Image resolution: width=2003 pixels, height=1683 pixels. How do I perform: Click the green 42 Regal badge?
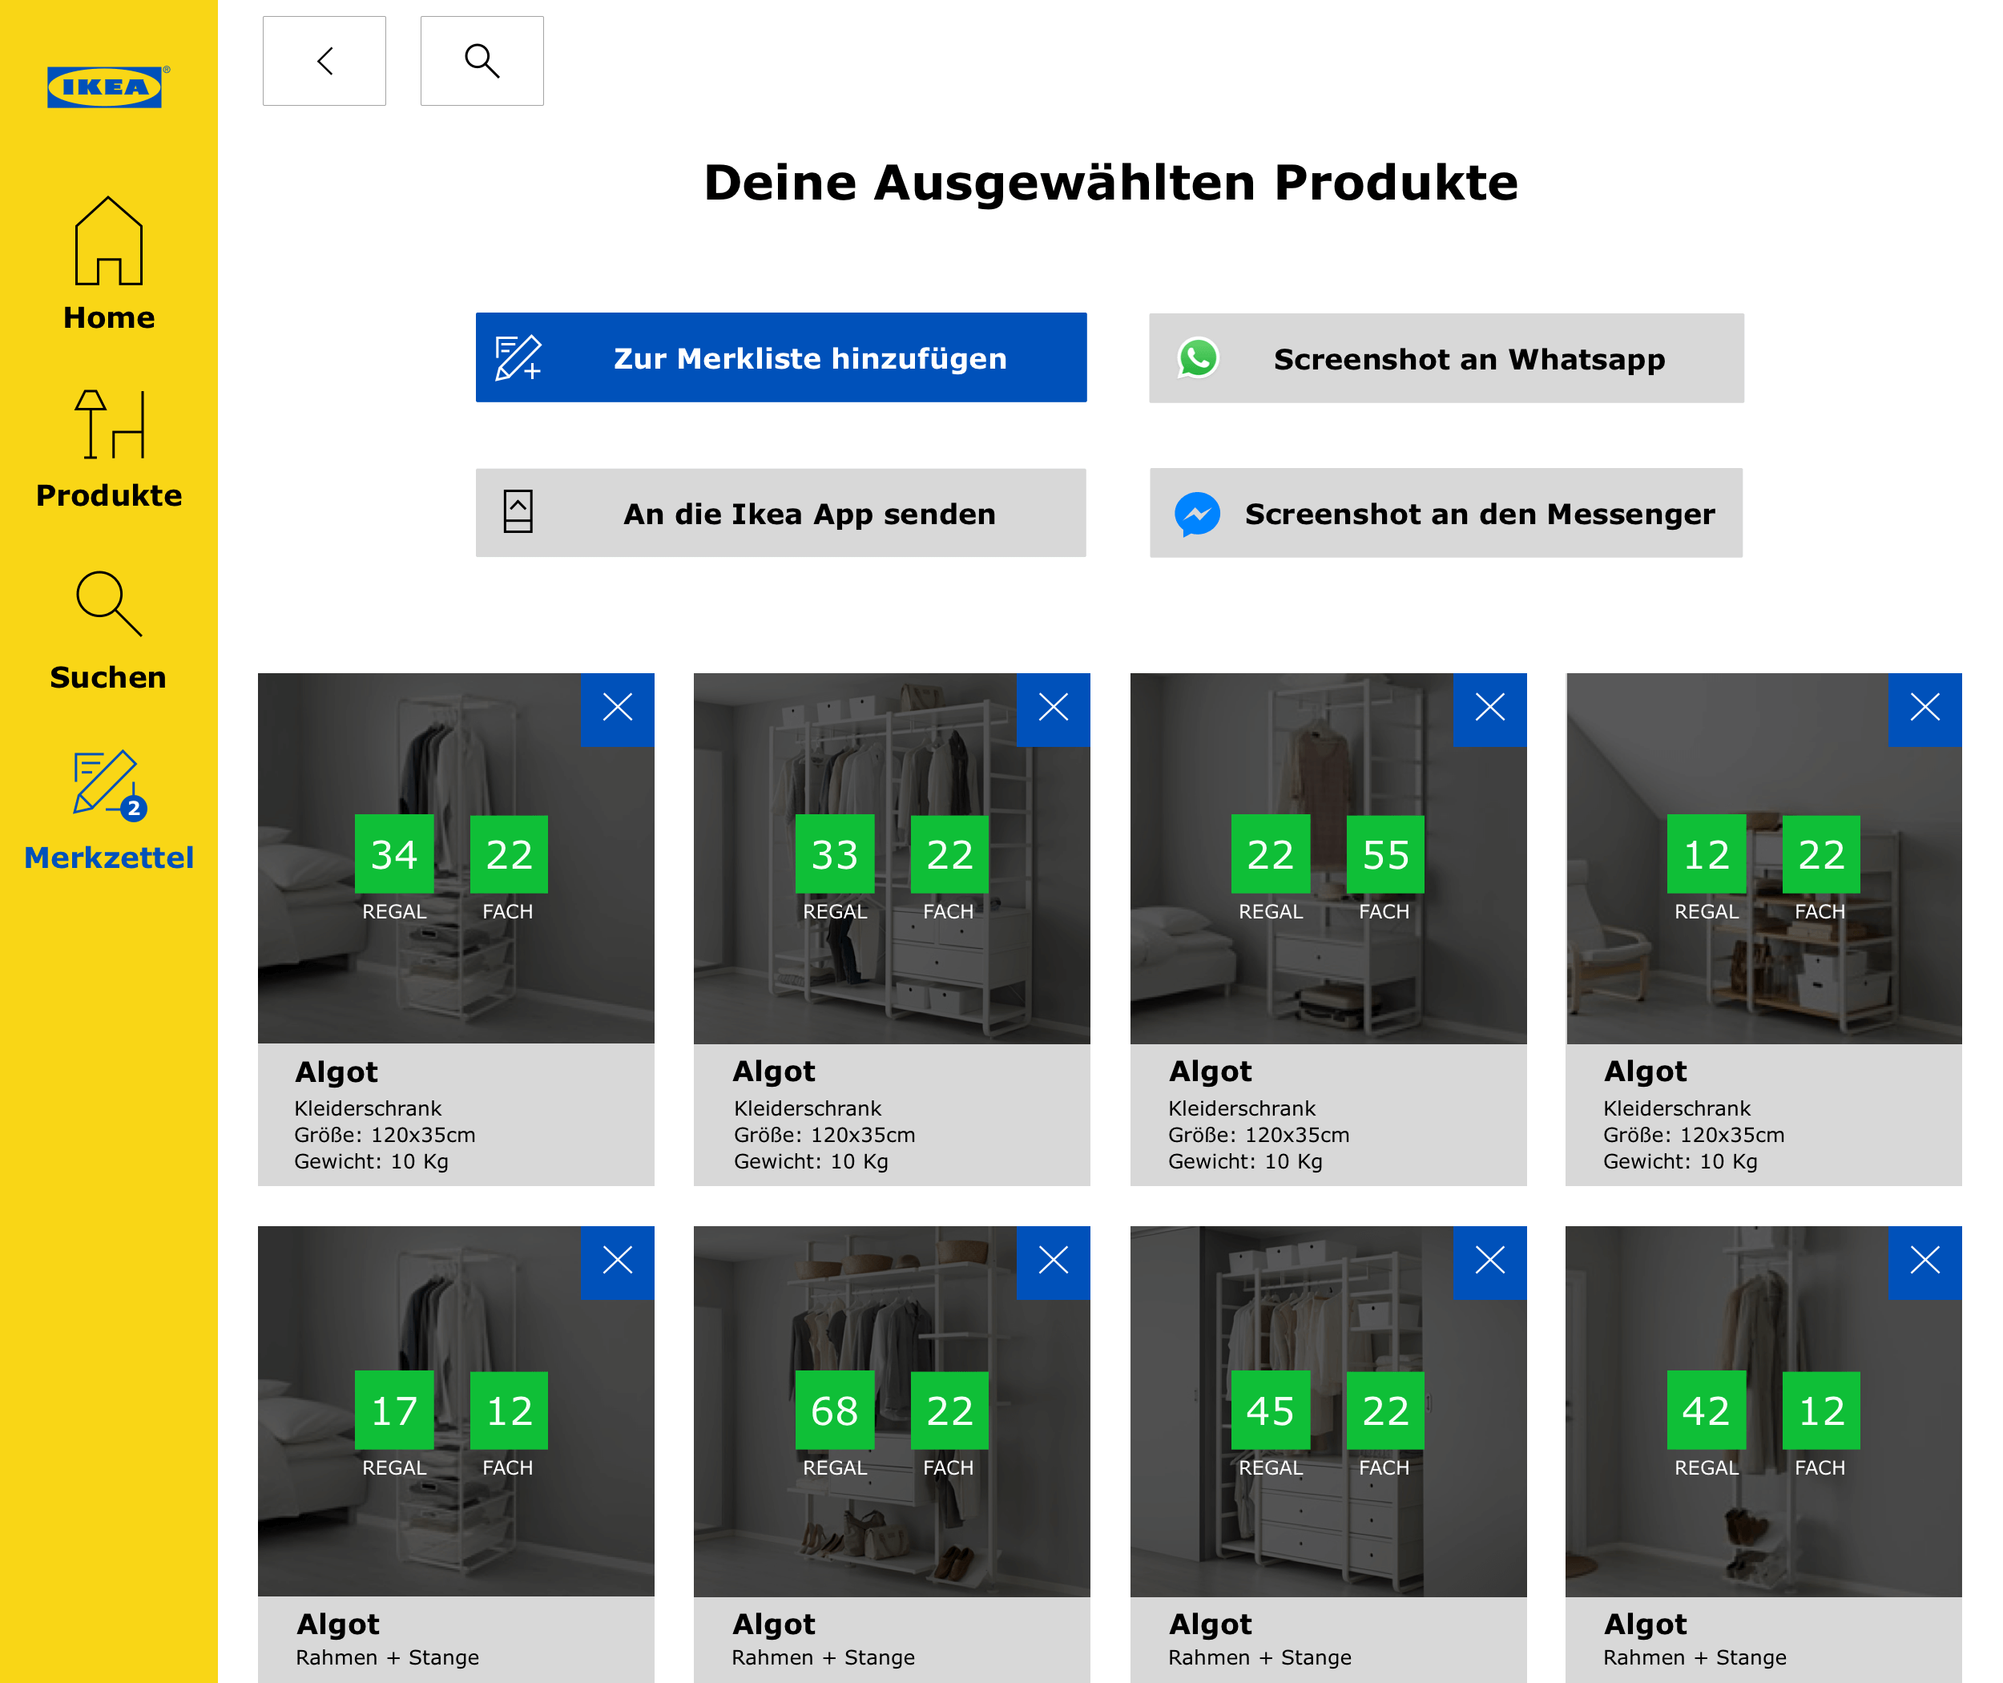(x=1707, y=1411)
